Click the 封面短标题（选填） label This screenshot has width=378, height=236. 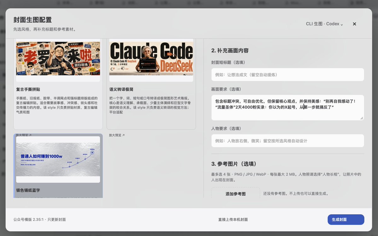click(228, 63)
